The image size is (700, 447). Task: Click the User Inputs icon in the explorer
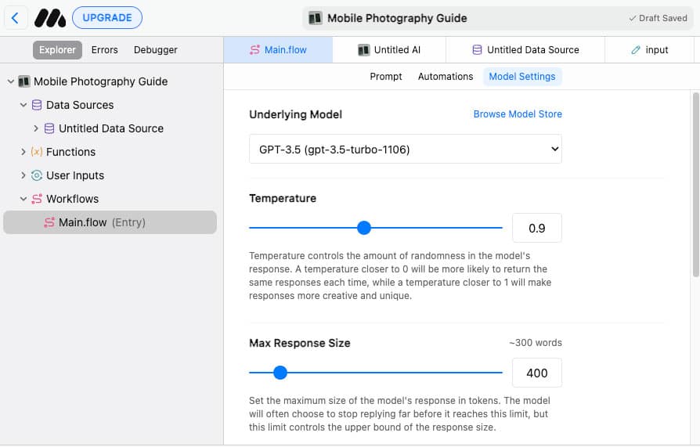point(37,175)
